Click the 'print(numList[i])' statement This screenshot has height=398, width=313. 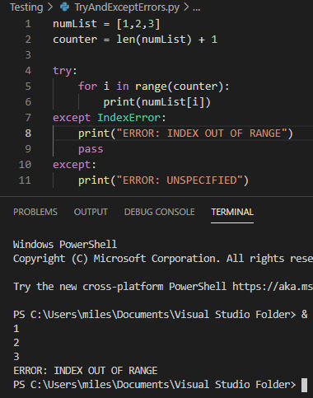157,102
